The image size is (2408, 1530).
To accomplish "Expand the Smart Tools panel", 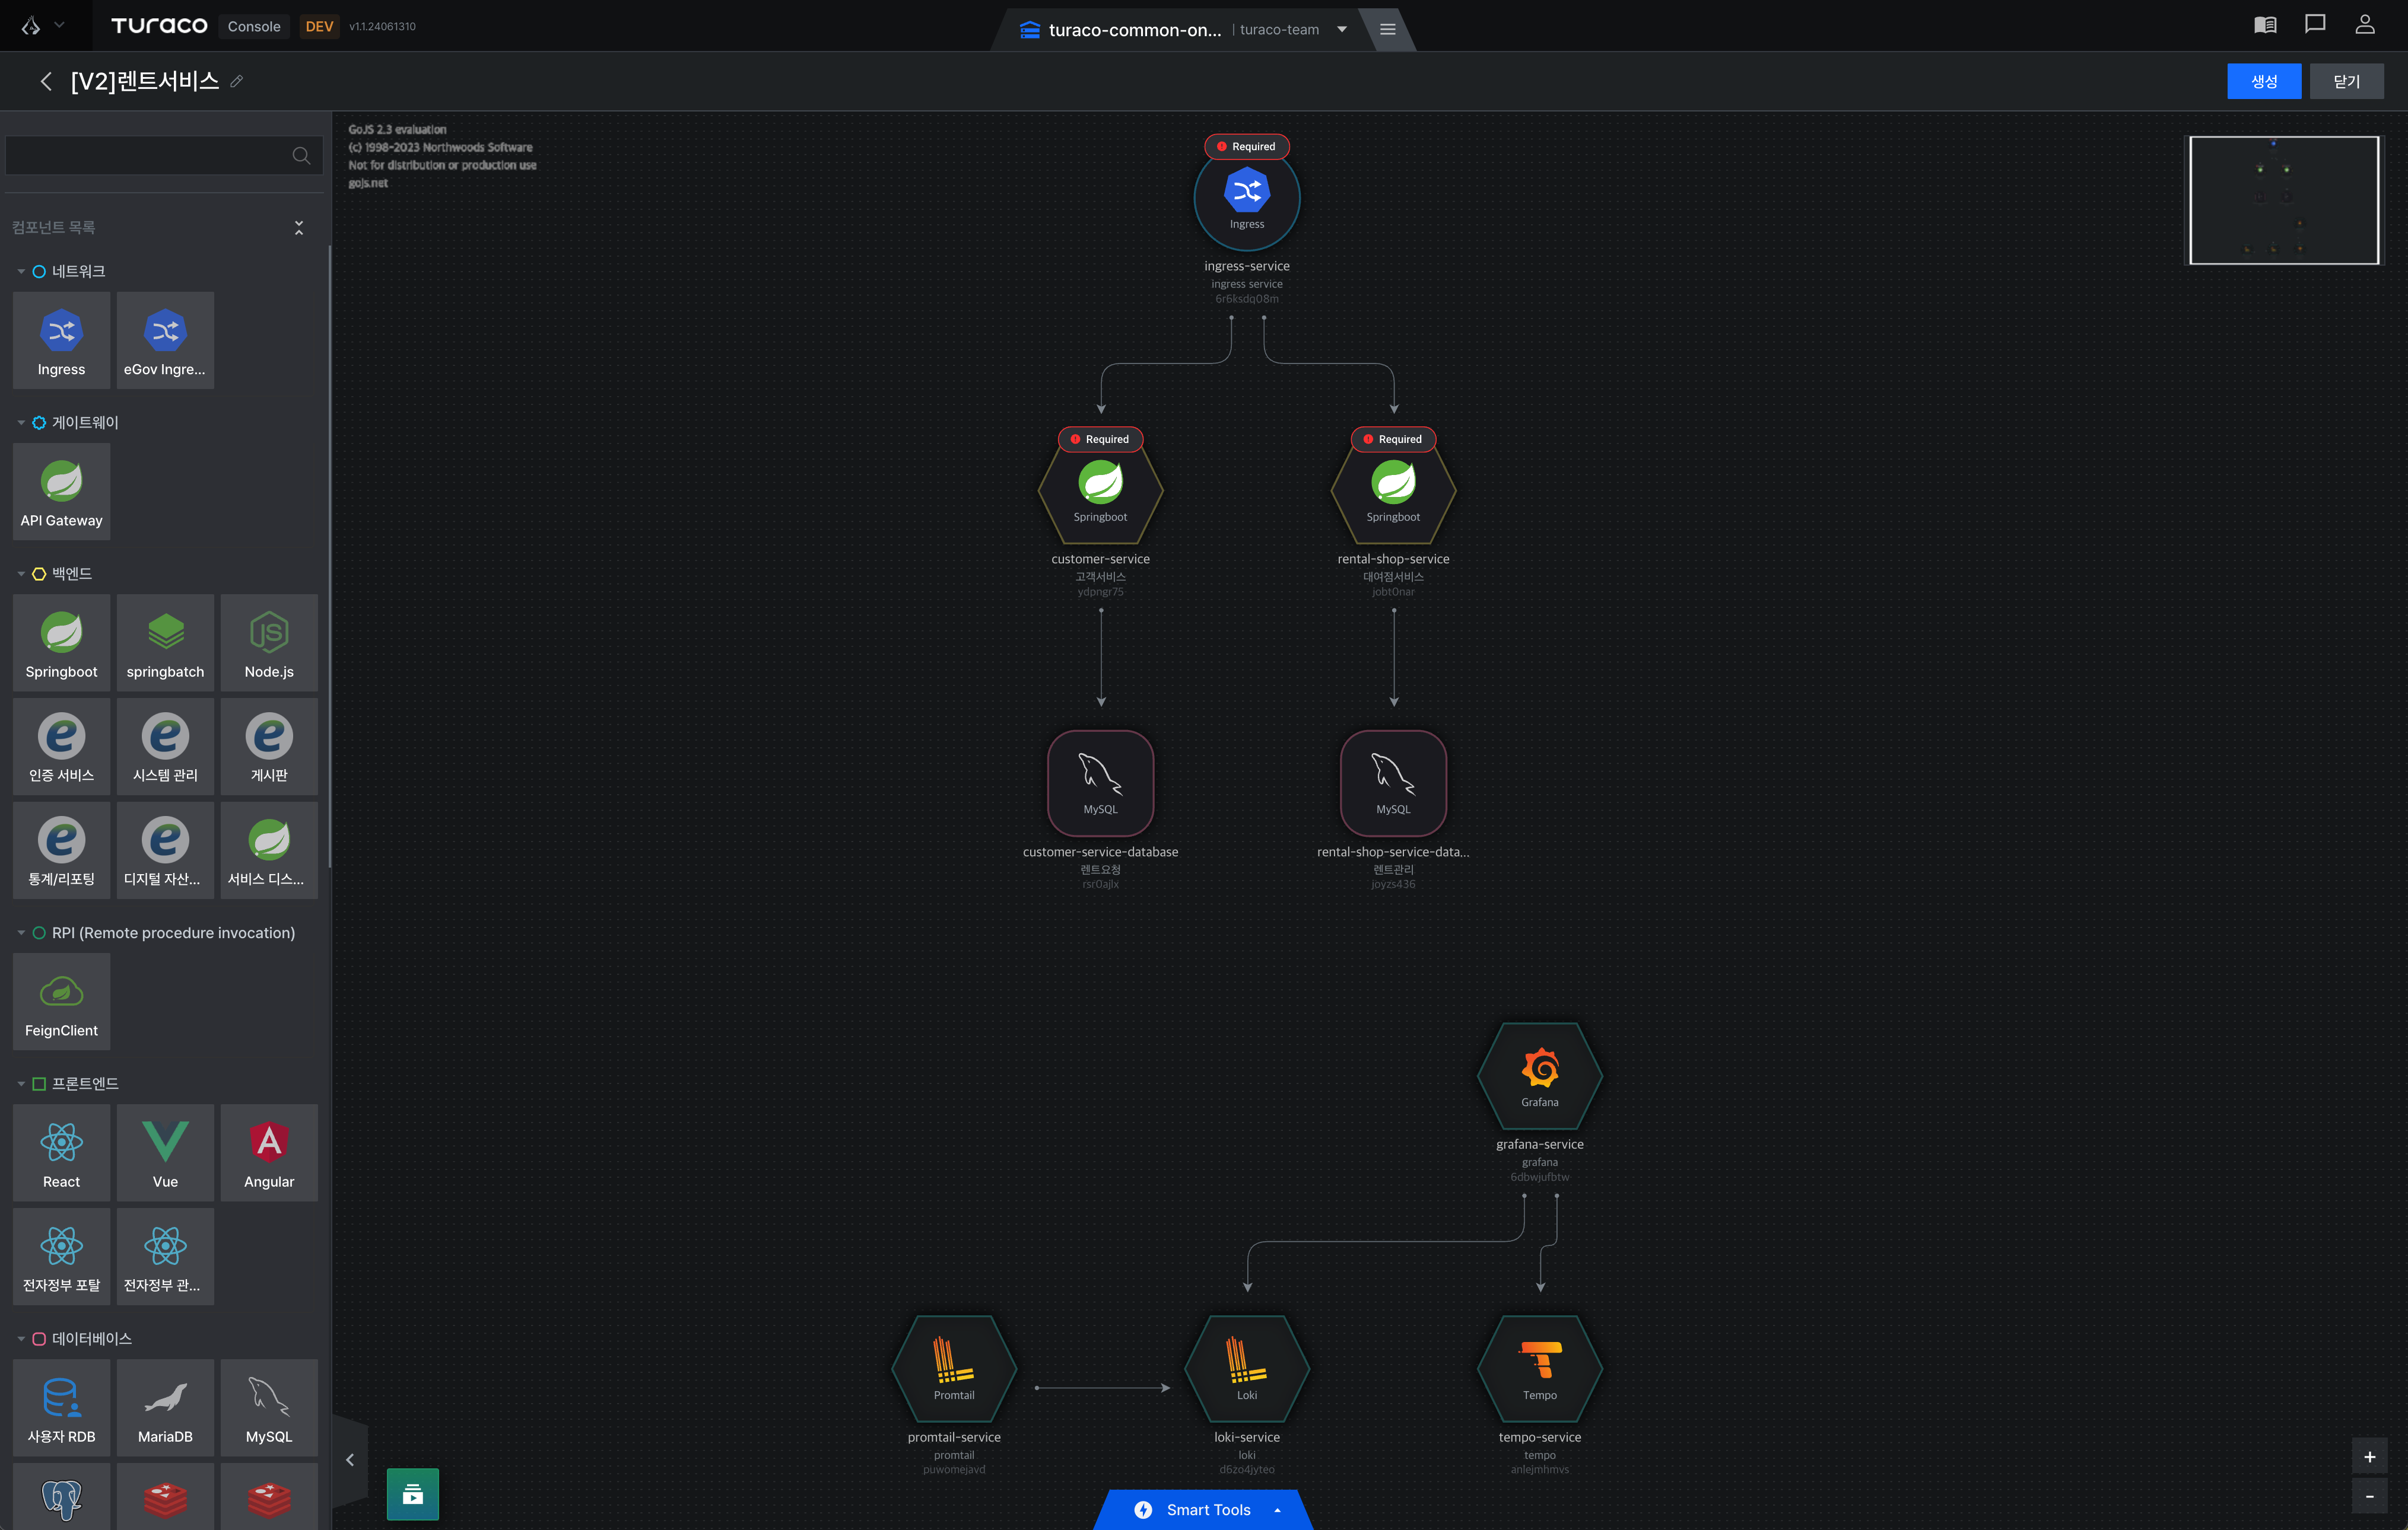I will point(1207,1509).
